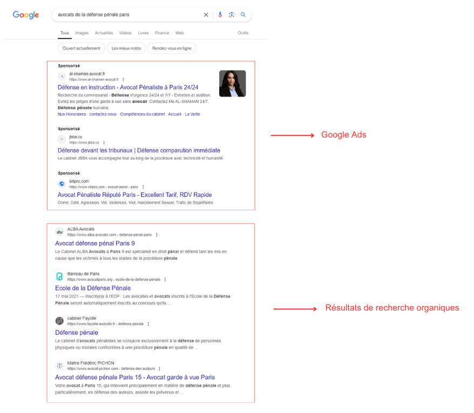This screenshot has height=413, width=474.
Task: Open the Accueil sitelink
Action: click(175, 114)
